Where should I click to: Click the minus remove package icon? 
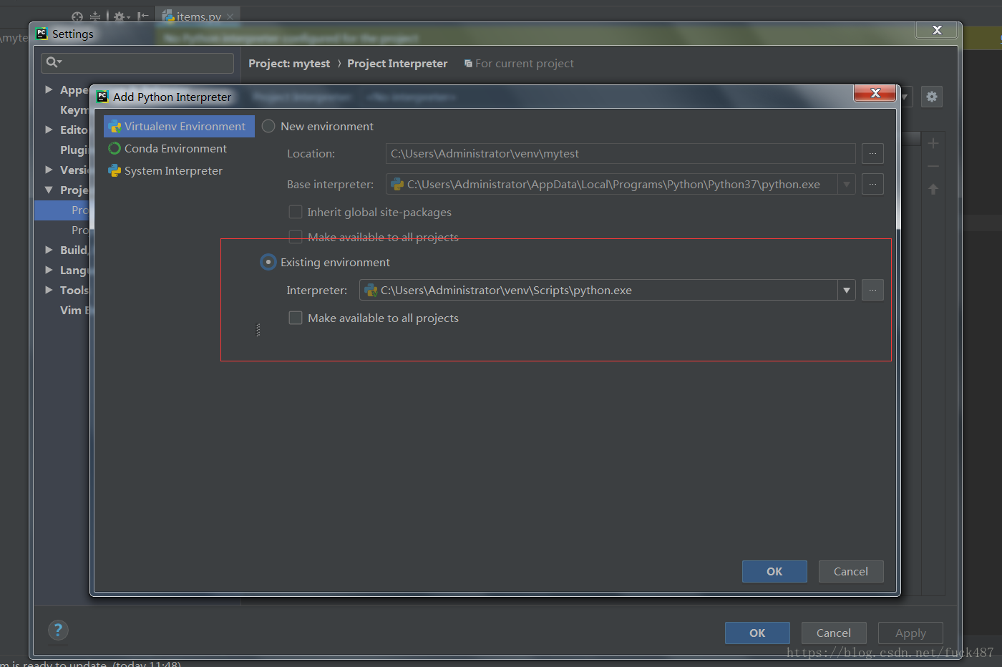tap(933, 166)
